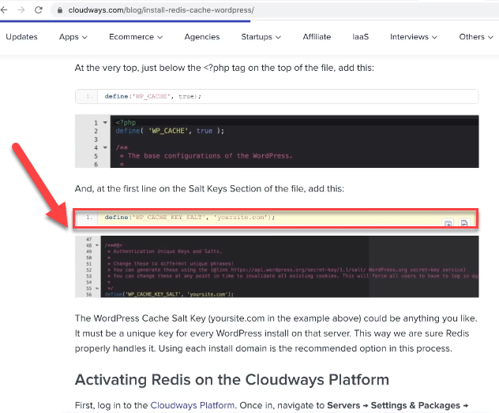499x413 pixels.
Task: Open highlighted code snippet in new window icon
Action: 448,223
